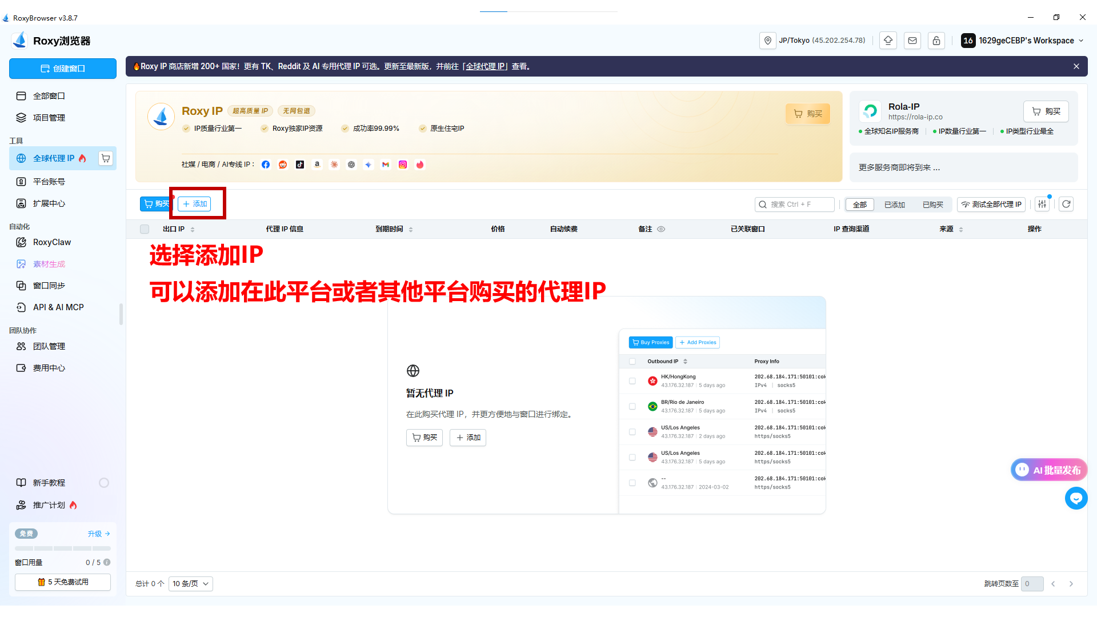Screen dimensions: 1097x617
Task: Click the Gmail dedicated-line IP icon
Action: click(386, 165)
